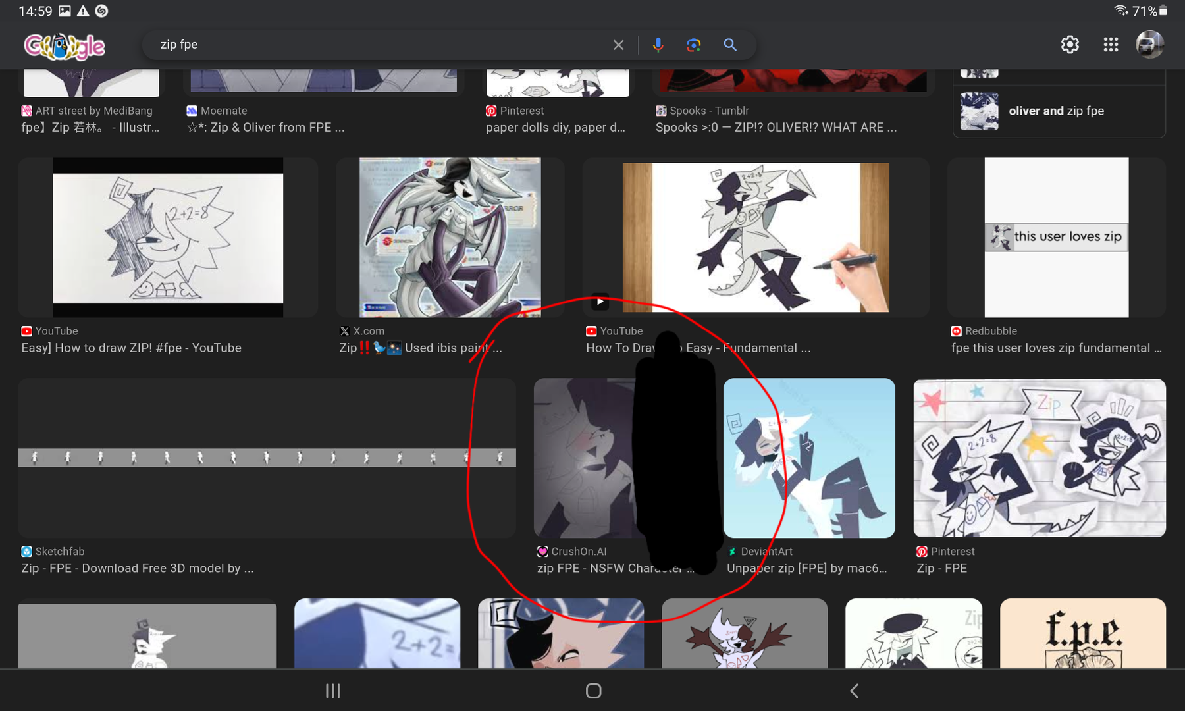Open the YouTube pencil sketch Zip thumbnail
Image resolution: width=1185 pixels, height=711 pixels.
coord(168,238)
